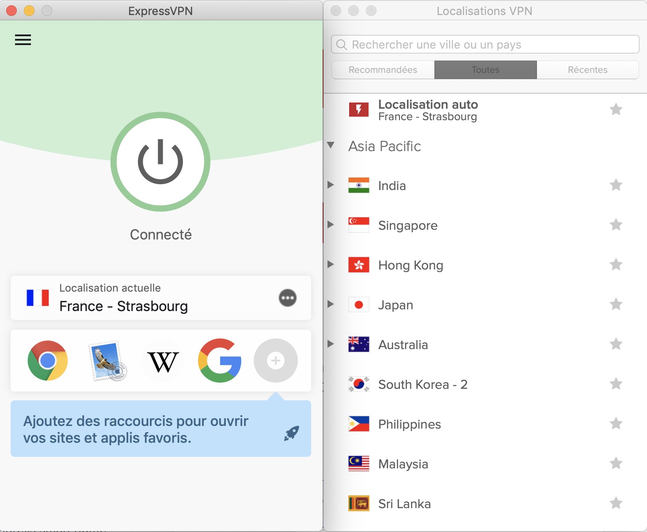Launch the Chrome shortcut
647x532 pixels.
click(x=48, y=361)
